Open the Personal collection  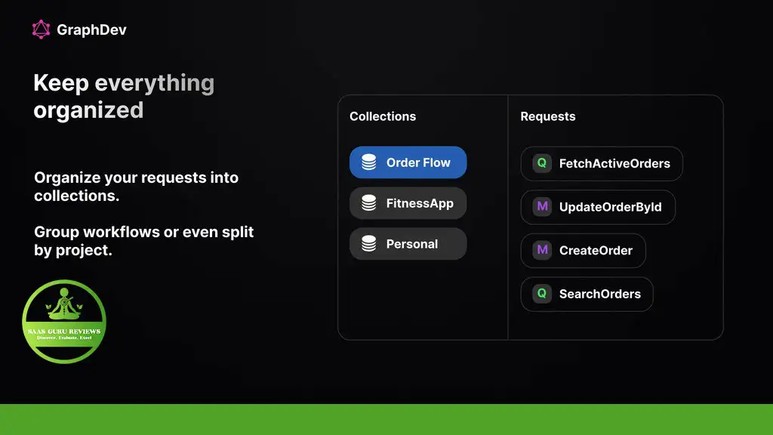pos(408,244)
